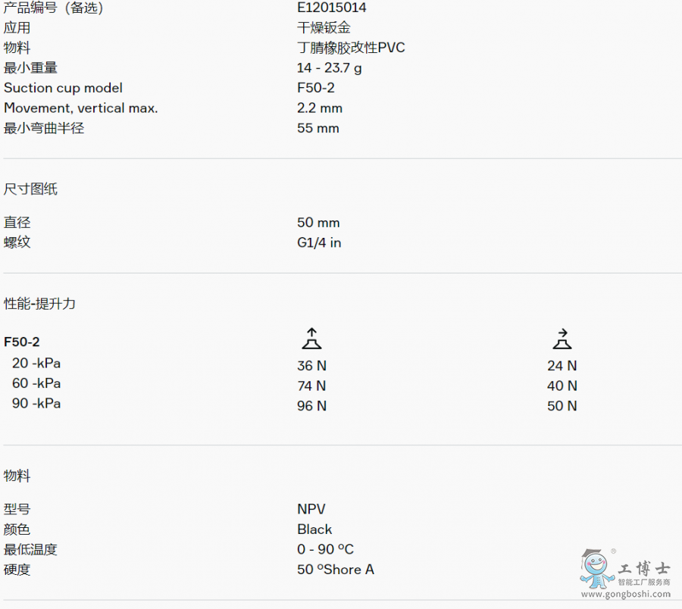This screenshot has height=609, width=682.
Task: Click the 36 N vertical force value
Action: (x=311, y=366)
